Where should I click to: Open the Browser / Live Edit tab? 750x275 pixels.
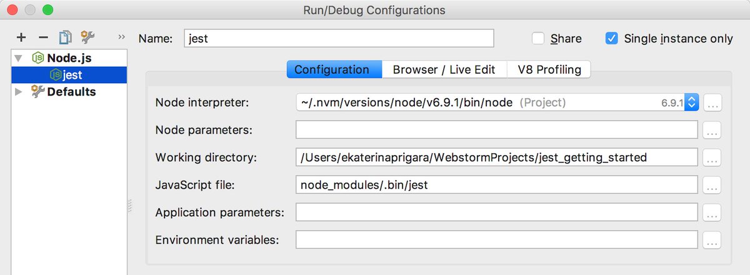click(x=444, y=69)
